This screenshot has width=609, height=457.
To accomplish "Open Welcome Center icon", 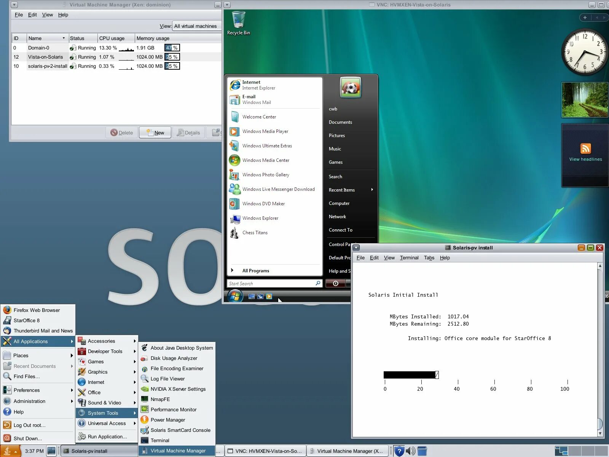I will (234, 117).
